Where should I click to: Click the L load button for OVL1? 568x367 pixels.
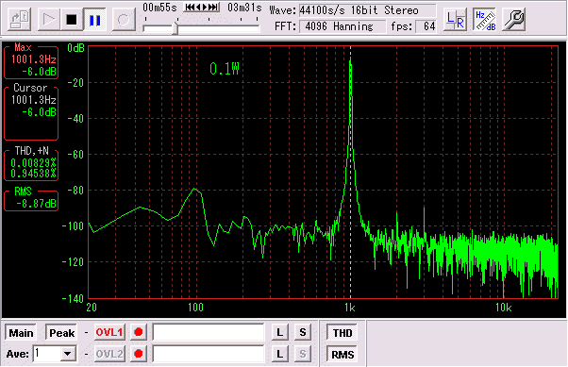point(279,332)
